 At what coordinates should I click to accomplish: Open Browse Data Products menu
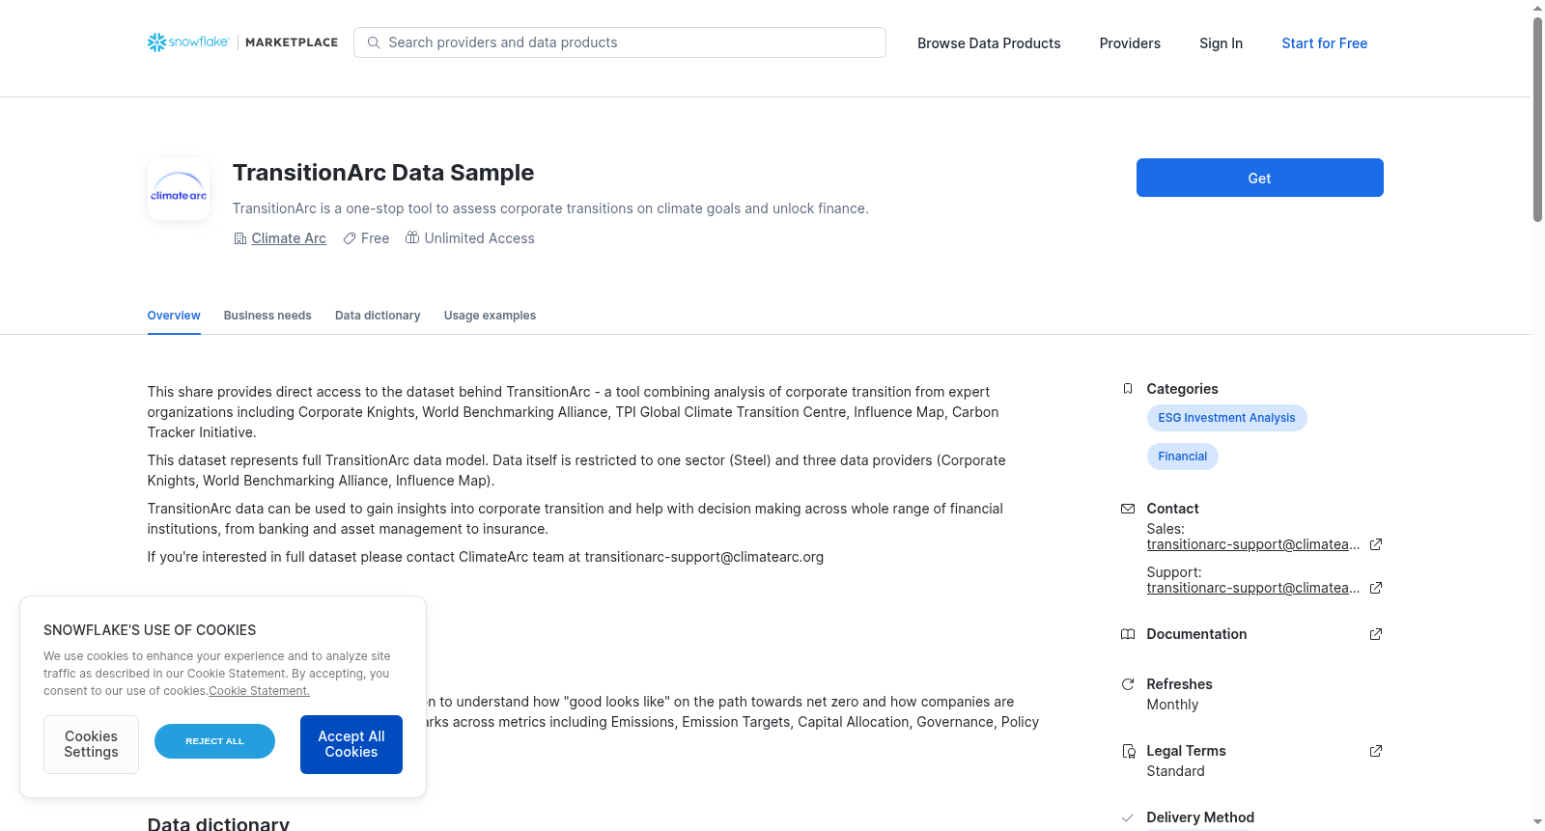tap(989, 43)
